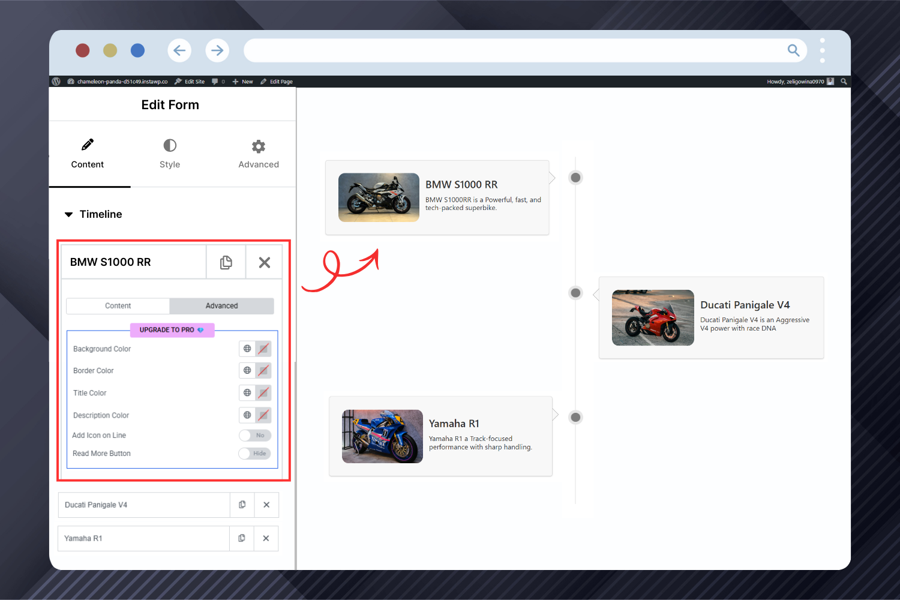Click the red window dot
900x600 pixels.
click(83, 50)
